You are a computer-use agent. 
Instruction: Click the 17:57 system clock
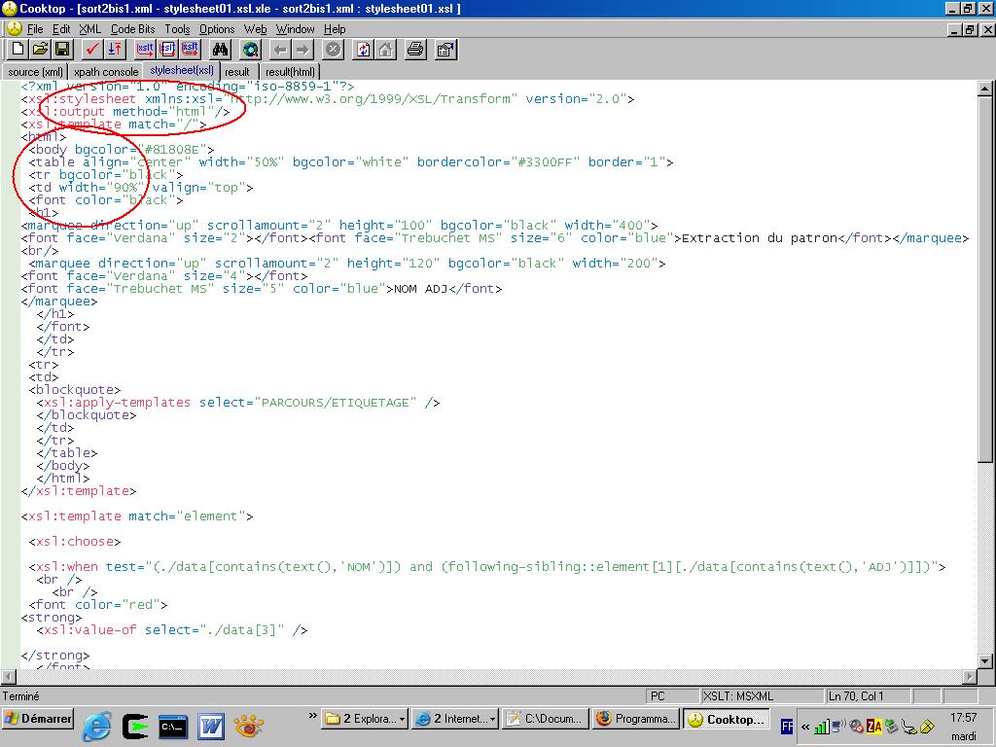tap(964, 718)
